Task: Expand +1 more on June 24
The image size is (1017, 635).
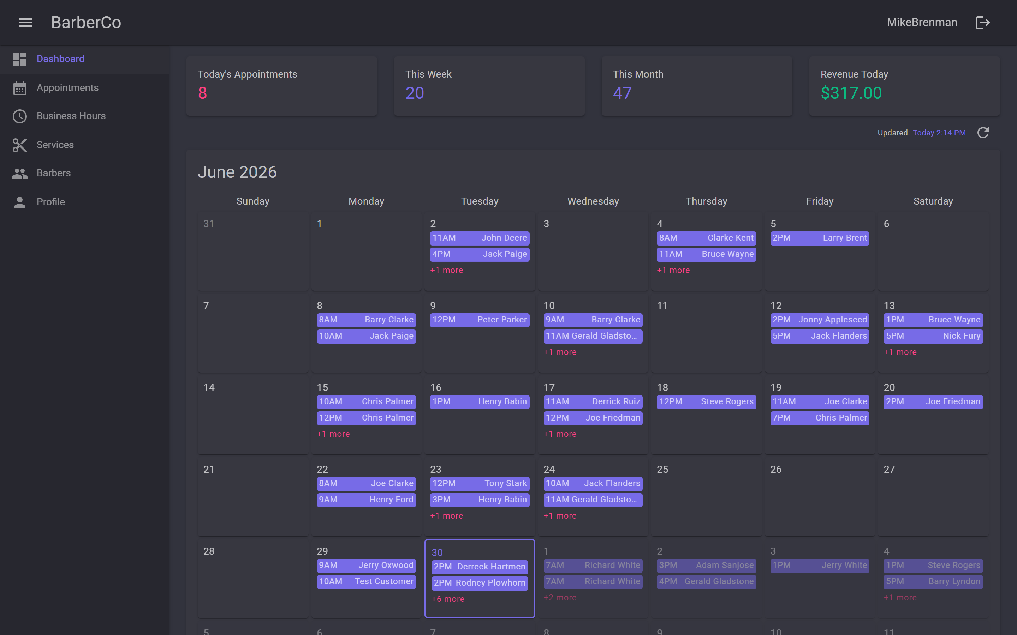Action: tap(560, 516)
